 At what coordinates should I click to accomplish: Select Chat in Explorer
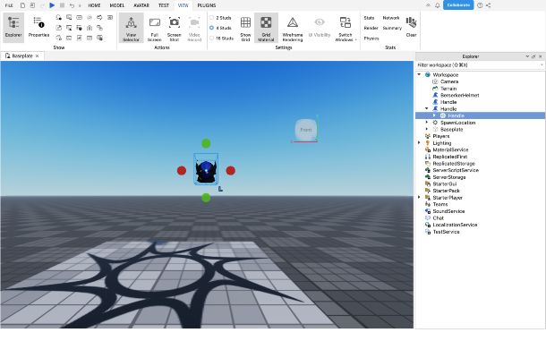point(438,218)
